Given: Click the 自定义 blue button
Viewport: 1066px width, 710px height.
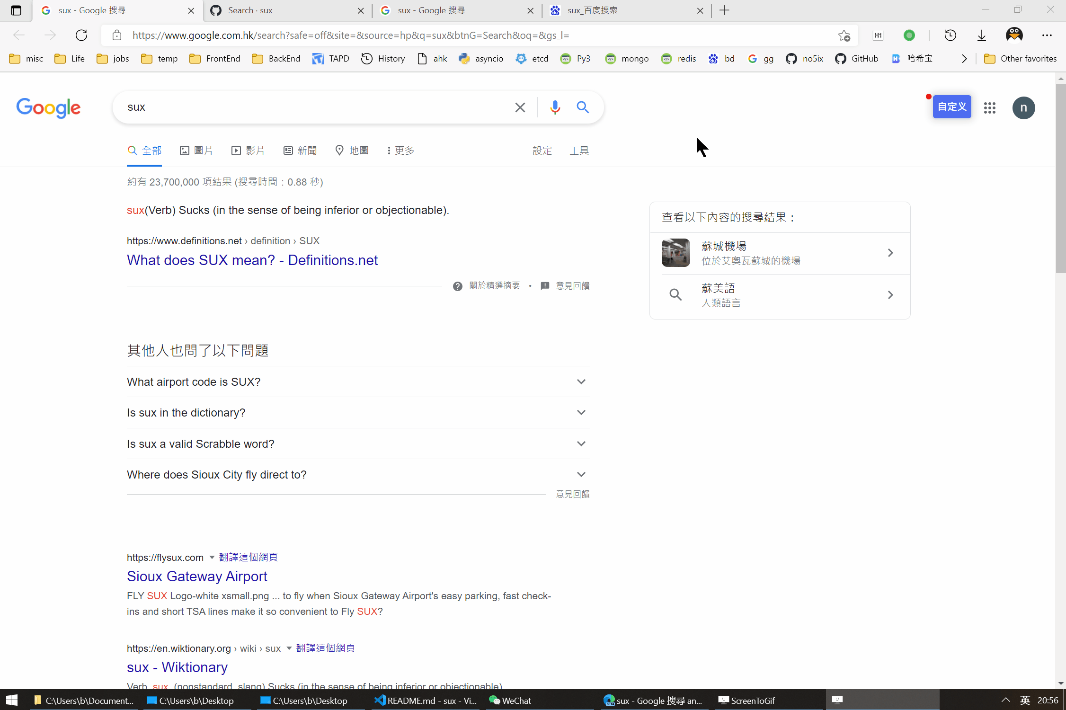Looking at the screenshot, I should point(951,107).
